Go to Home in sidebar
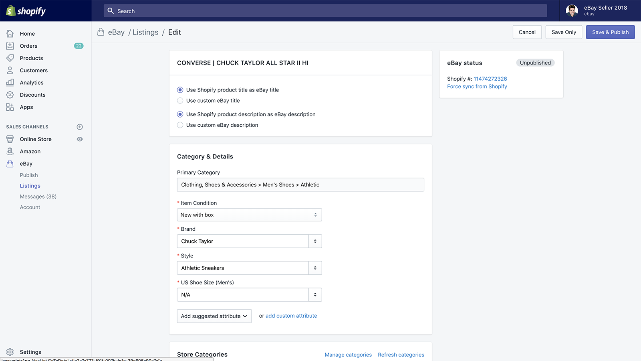This screenshot has height=361, width=641. pos(27,34)
